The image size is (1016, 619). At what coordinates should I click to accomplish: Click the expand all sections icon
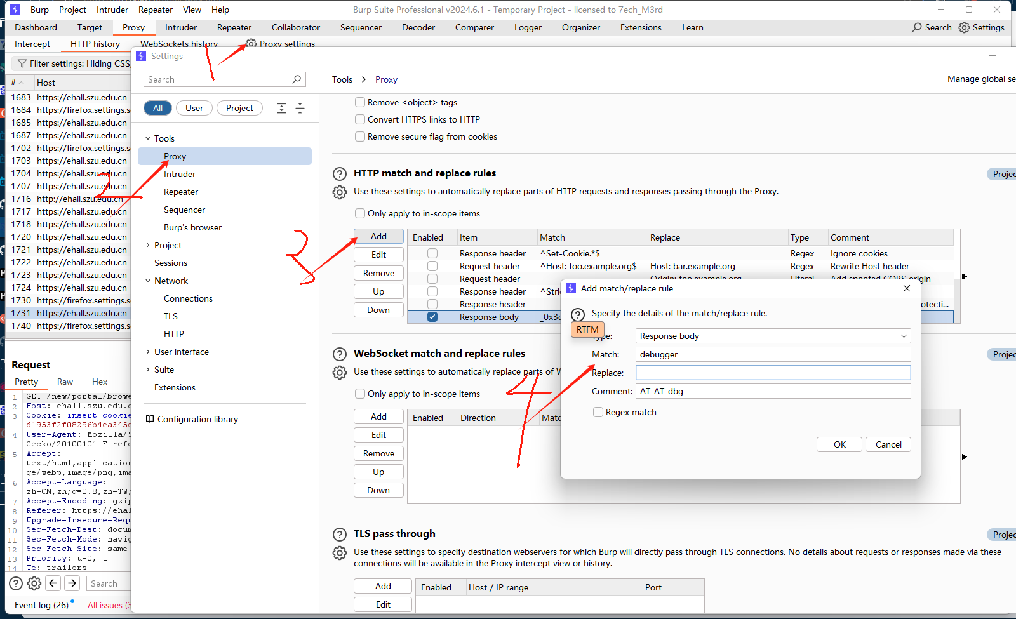coord(281,108)
